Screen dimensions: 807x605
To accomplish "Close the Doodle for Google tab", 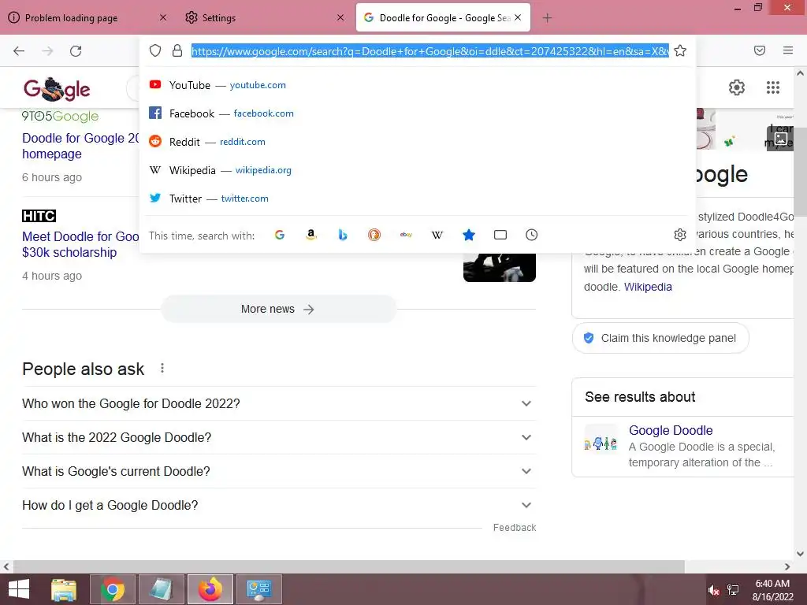I will tap(518, 17).
